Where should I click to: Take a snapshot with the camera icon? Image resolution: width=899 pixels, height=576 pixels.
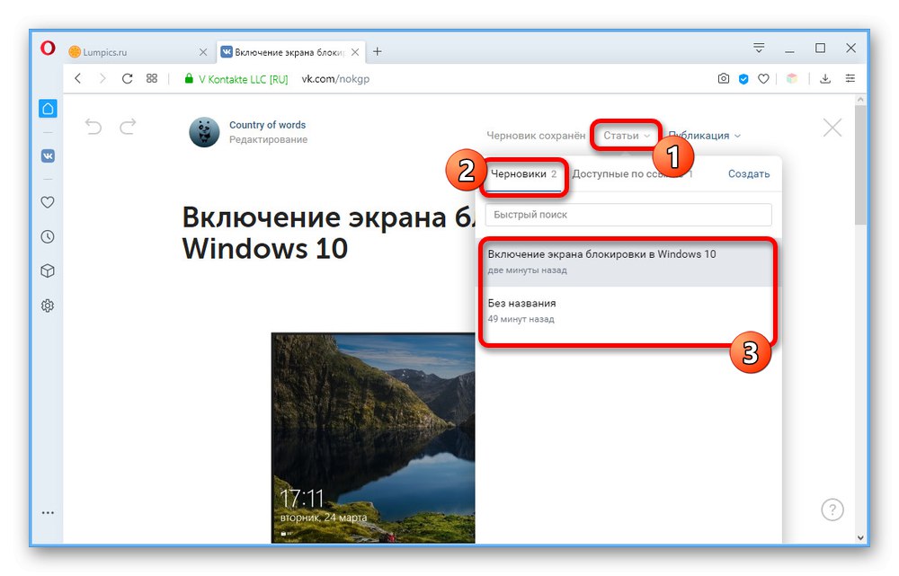pyautogui.click(x=724, y=78)
